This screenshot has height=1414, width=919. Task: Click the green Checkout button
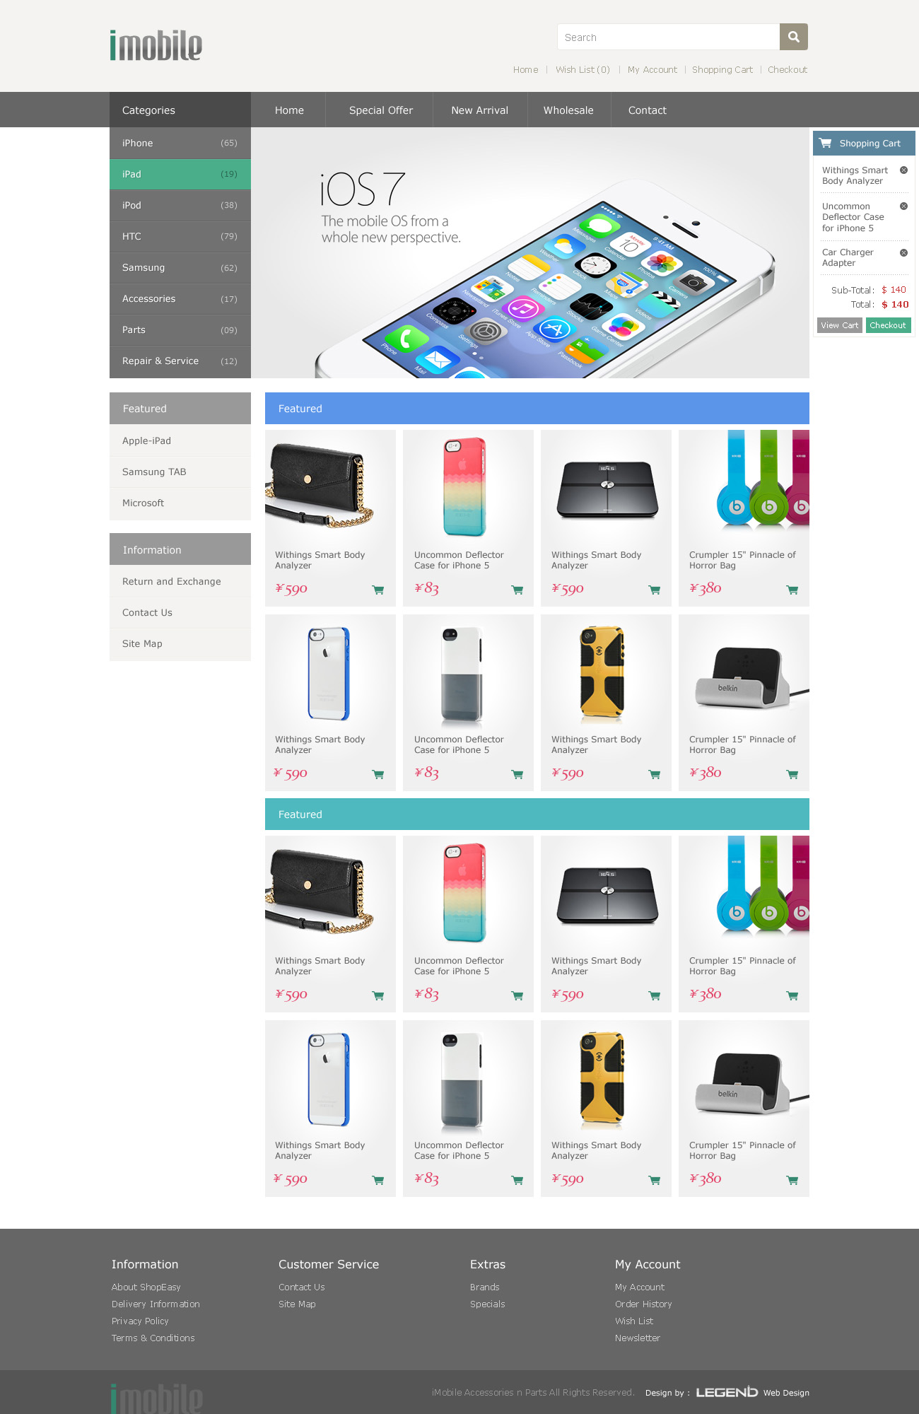(888, 325)
